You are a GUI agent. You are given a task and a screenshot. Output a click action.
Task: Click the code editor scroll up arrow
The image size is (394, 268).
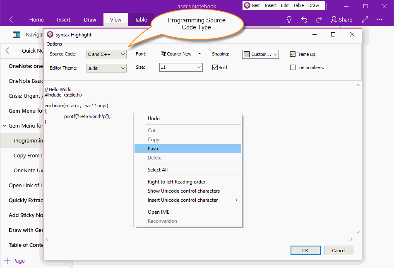coord(358,85)
